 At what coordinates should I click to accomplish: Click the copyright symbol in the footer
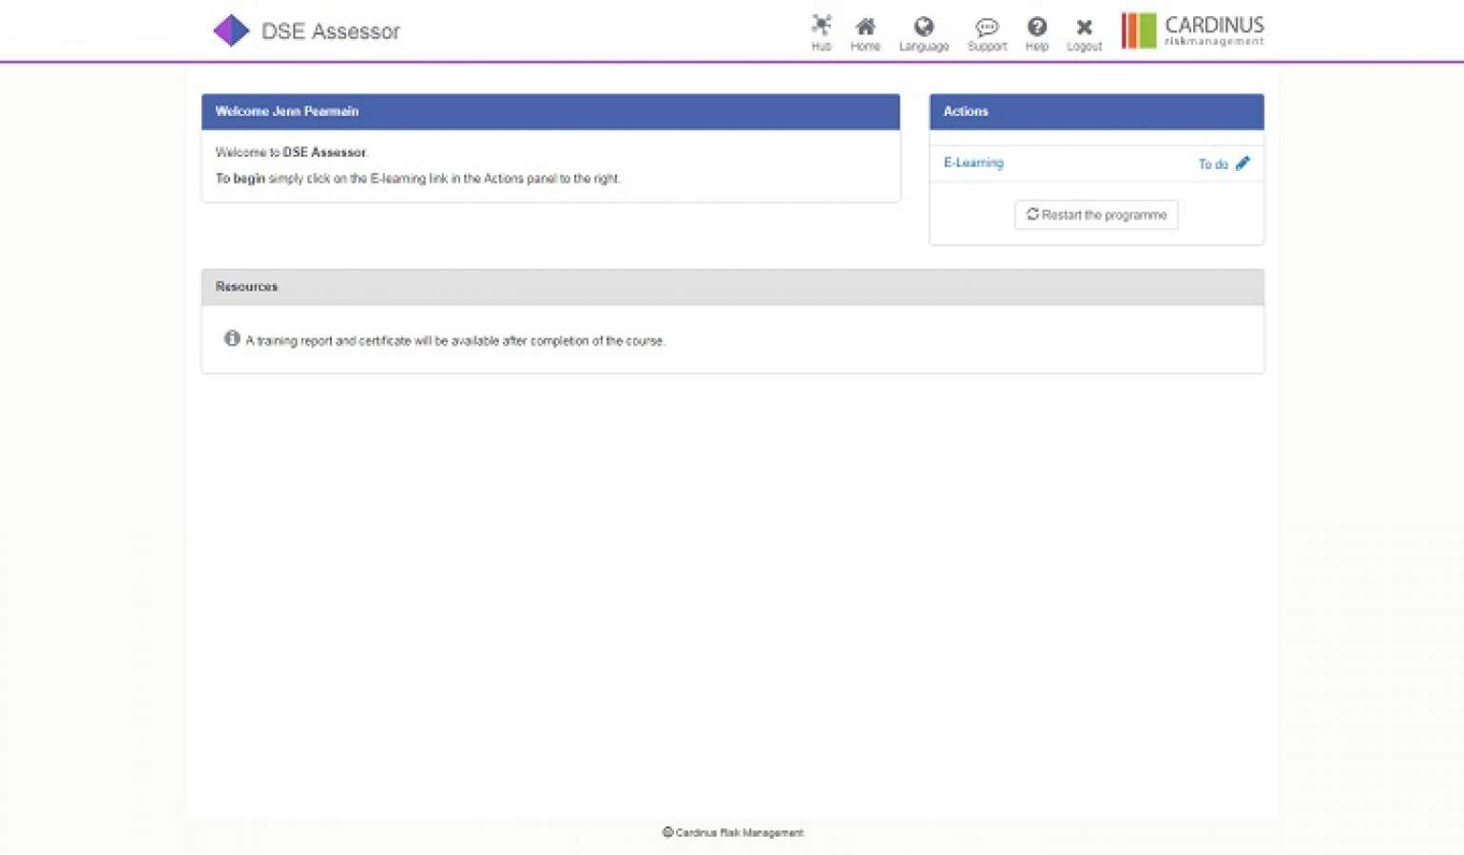pyautogui.click(x=668, y=832)
